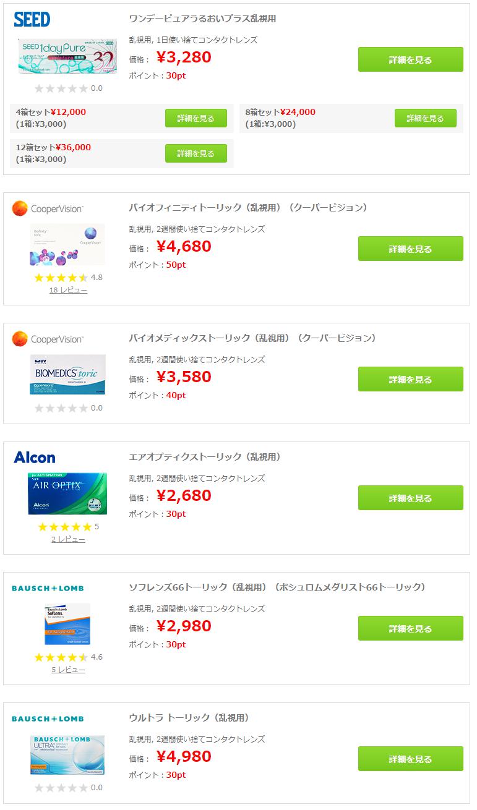View details for the 8箱セット ¥24,000

pos(425,118)
